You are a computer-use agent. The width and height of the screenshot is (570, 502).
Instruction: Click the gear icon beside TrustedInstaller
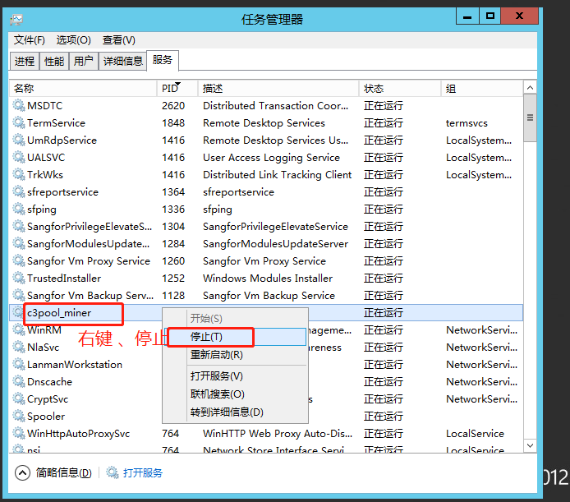(x=19, y=279)
